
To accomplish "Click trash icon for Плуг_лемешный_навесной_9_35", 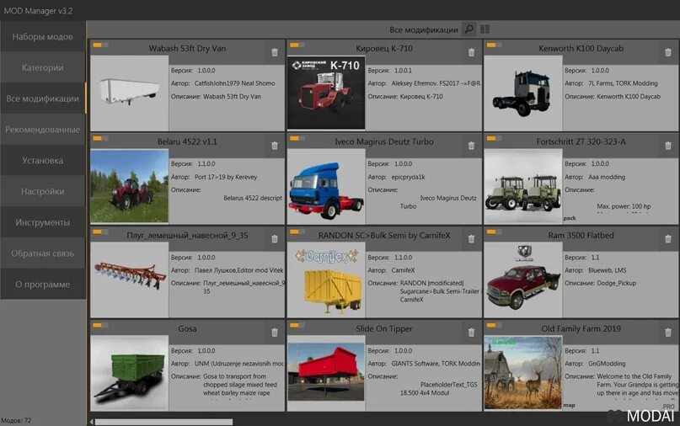I will (x=275, y=239).
